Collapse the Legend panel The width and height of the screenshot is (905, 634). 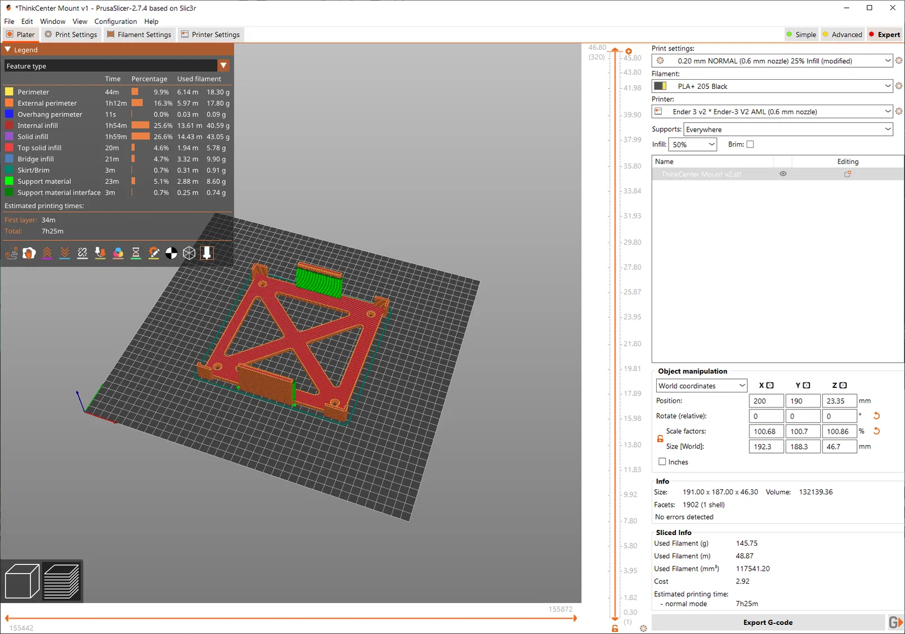coord(8,50)
